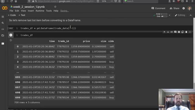Click zoom level 120% in address bar

point(104,1)
